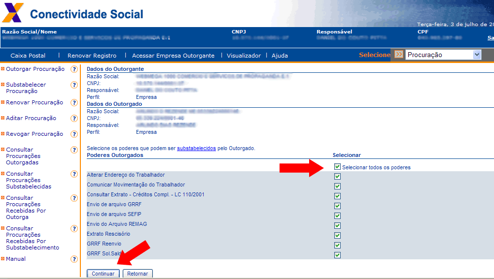The height and width of the screenshot is (279, 494).
Task: Click the Conectividade Social title
Action: coord(87,14)
